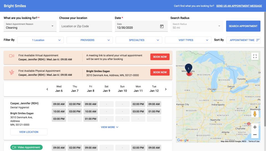The width and height of the screenshot is (266, 151).
Task: Select Video Appointment row Wed 09:00 AM slot
Action: coord(59,148)
